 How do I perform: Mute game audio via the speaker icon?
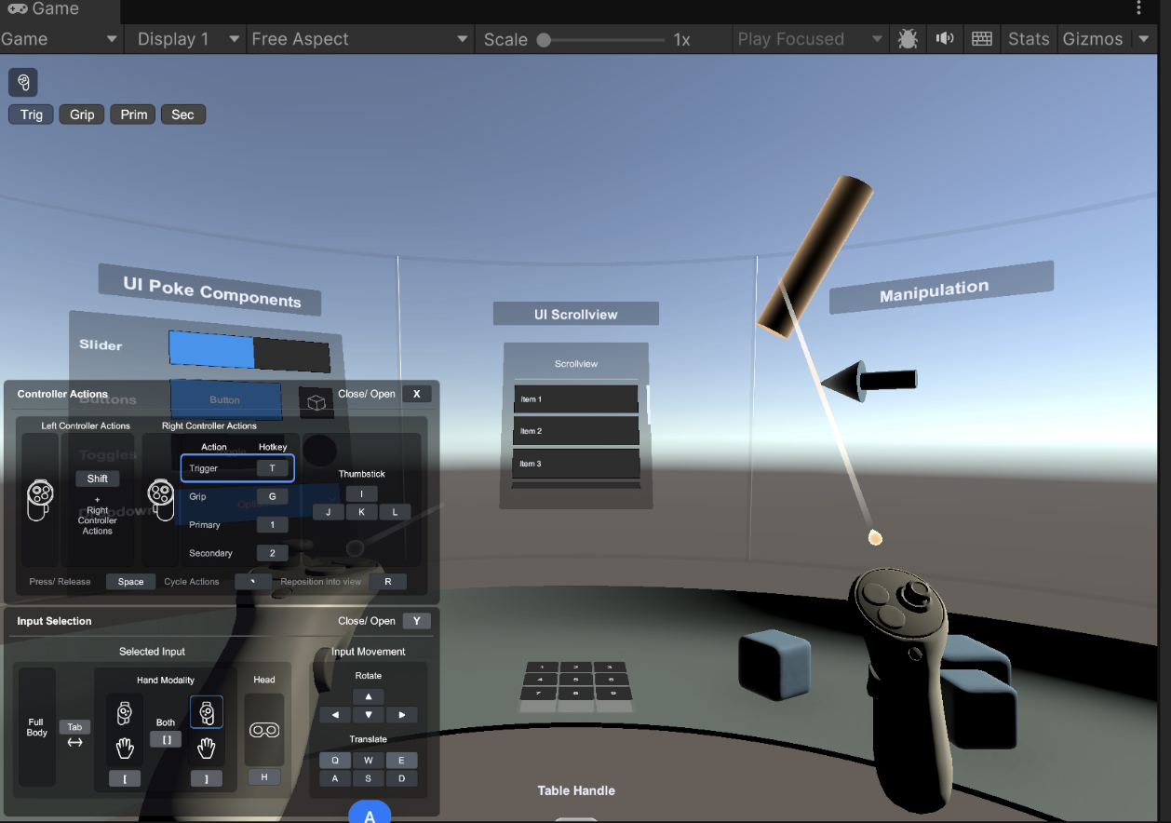944,39
